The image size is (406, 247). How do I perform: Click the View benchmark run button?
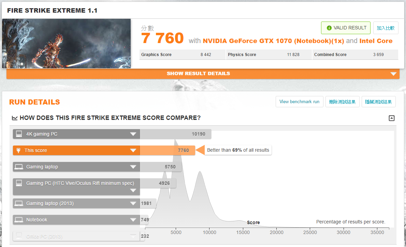pos(299,101)
